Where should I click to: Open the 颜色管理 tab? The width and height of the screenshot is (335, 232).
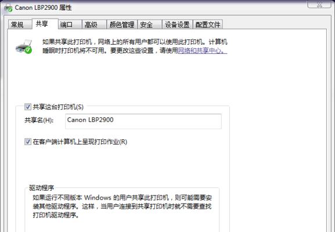pos(122,24)
